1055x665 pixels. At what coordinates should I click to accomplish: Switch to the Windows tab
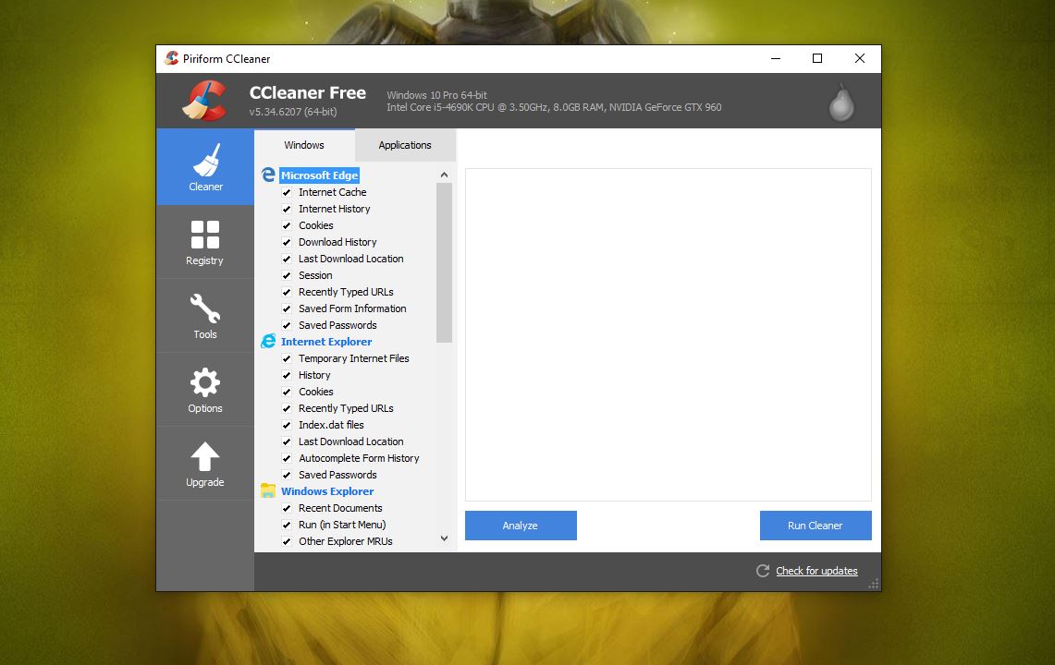(x=304, y=145)
